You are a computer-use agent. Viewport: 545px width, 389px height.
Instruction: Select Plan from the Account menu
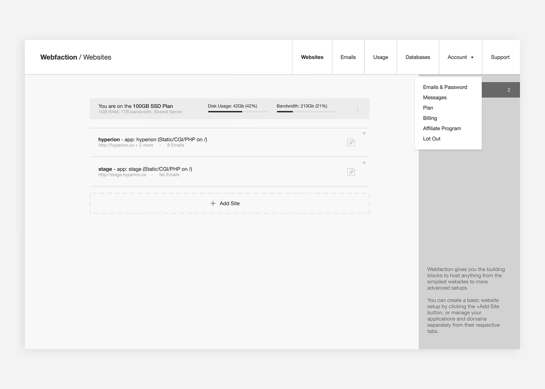pyautogui.click(x=428, y=108)
